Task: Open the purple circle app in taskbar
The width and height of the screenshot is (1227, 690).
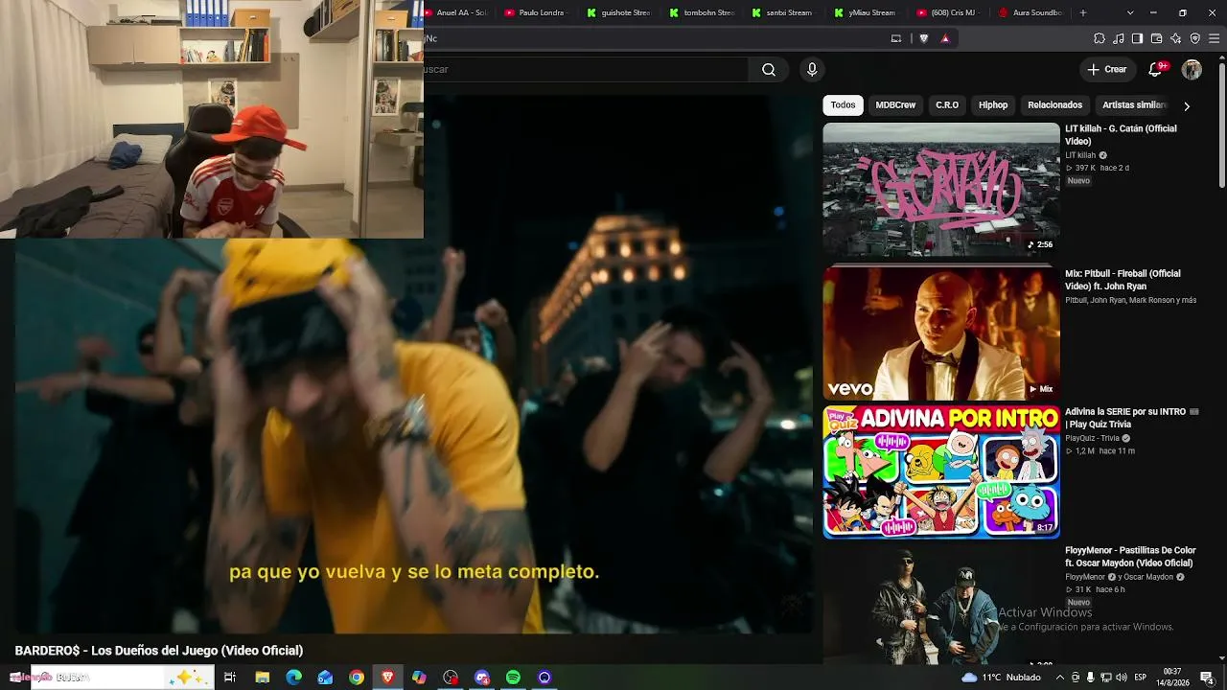Action: coord(544,678)
